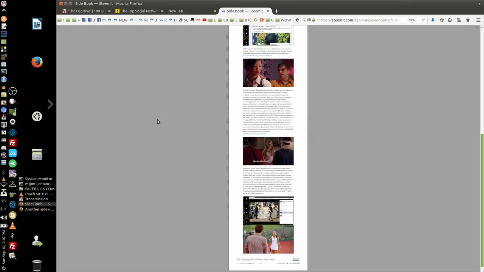Open the FileZilla icon in red
The height and width of the screenshot is (272, 484).
coord(12,143)
